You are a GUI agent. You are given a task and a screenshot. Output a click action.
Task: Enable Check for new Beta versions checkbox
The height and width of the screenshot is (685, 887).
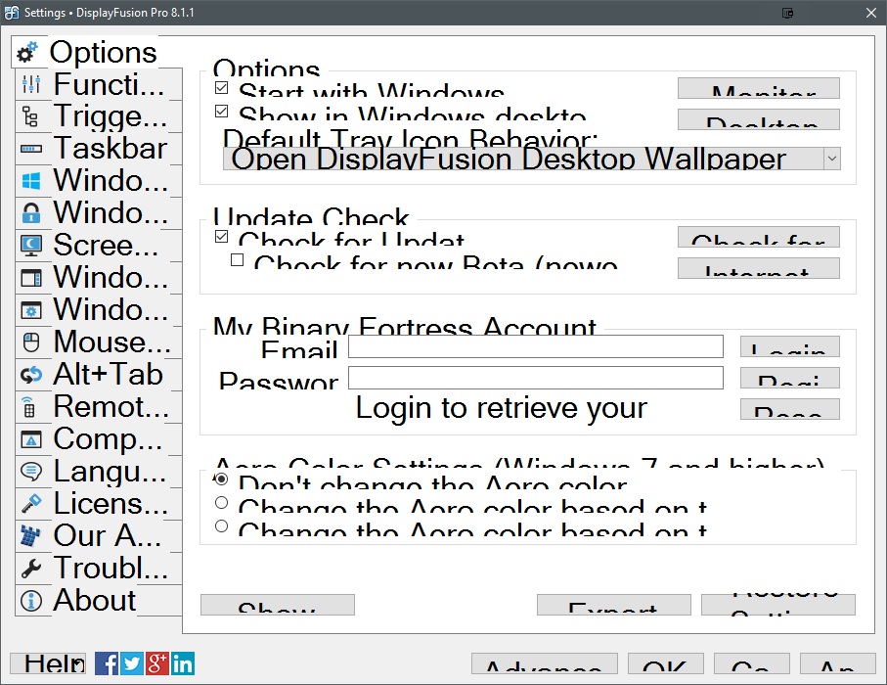237,260
